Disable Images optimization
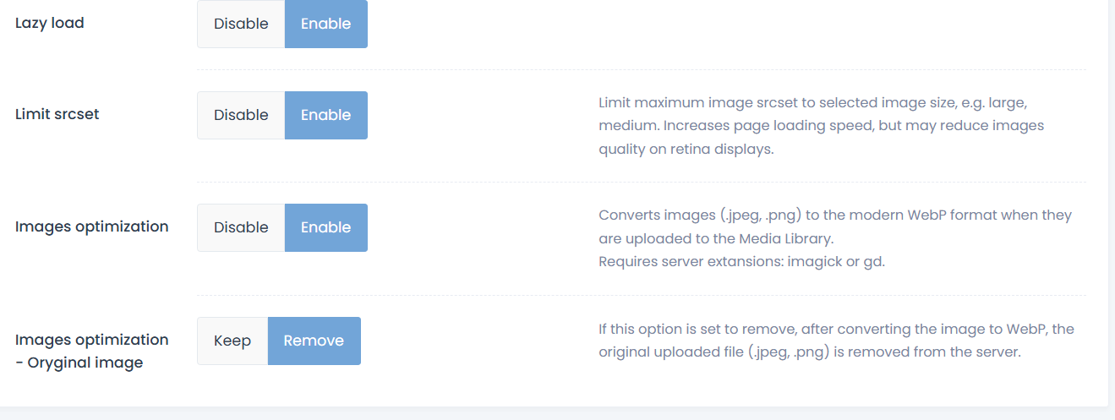 click(241, 227)
